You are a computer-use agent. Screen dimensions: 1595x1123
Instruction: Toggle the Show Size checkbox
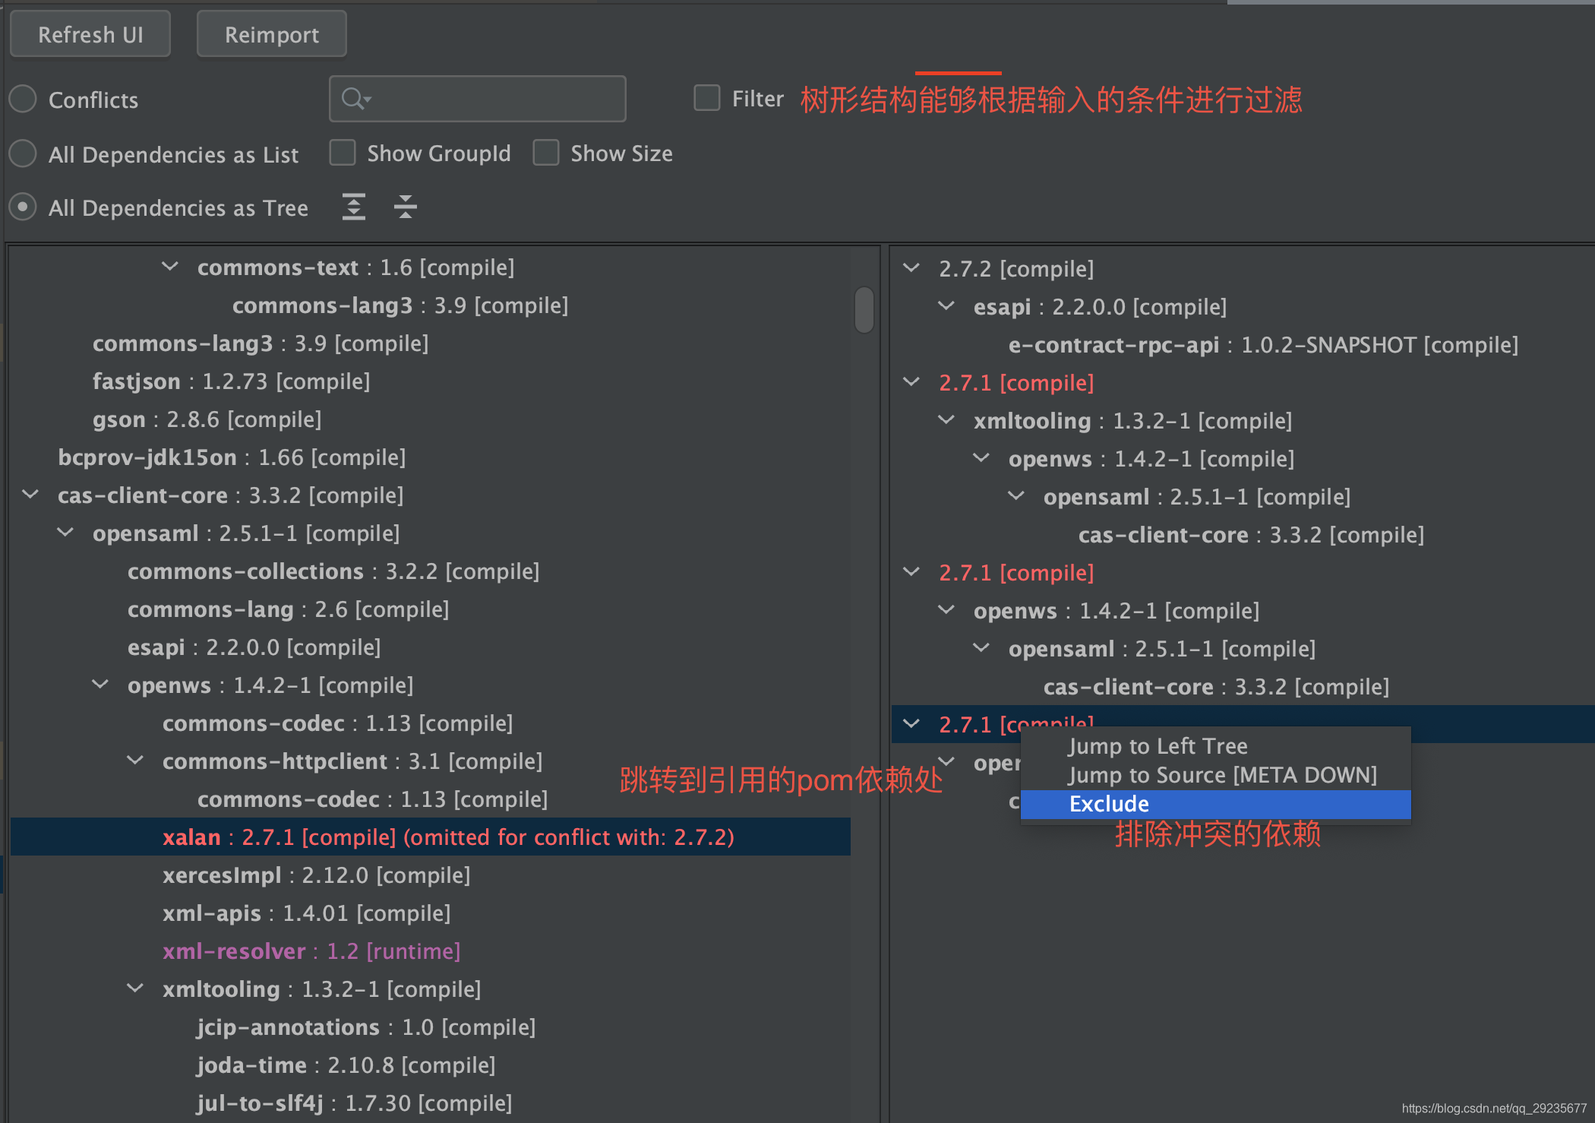[x=546, y=153]
